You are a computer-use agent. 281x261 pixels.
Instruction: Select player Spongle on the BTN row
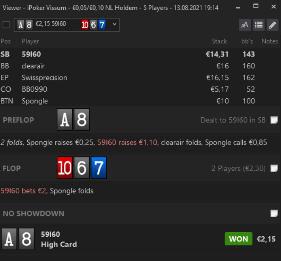coord(140,101)
